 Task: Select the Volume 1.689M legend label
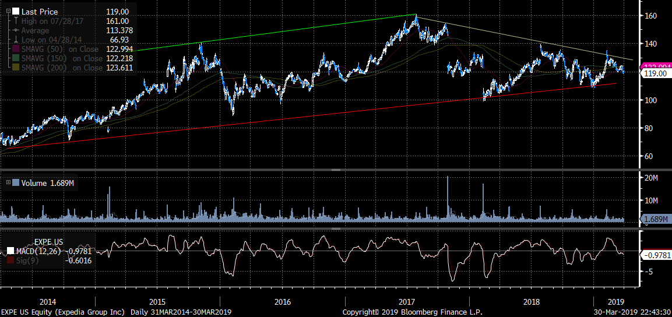point(48,184)
